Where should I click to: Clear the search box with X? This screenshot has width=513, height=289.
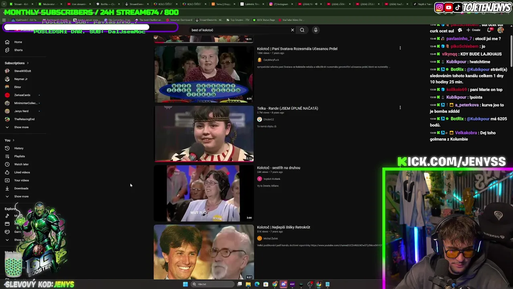pos(293,30)
